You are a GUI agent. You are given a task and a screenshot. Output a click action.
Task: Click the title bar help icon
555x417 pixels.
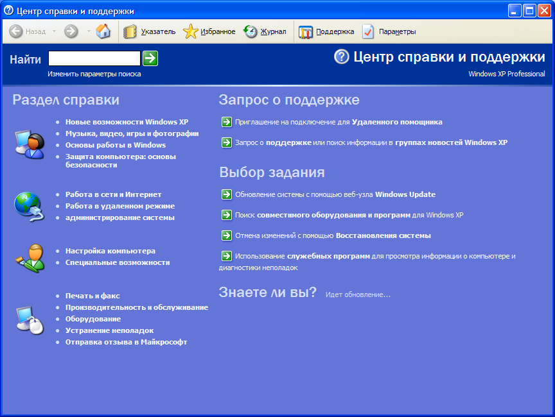point(8,11)
